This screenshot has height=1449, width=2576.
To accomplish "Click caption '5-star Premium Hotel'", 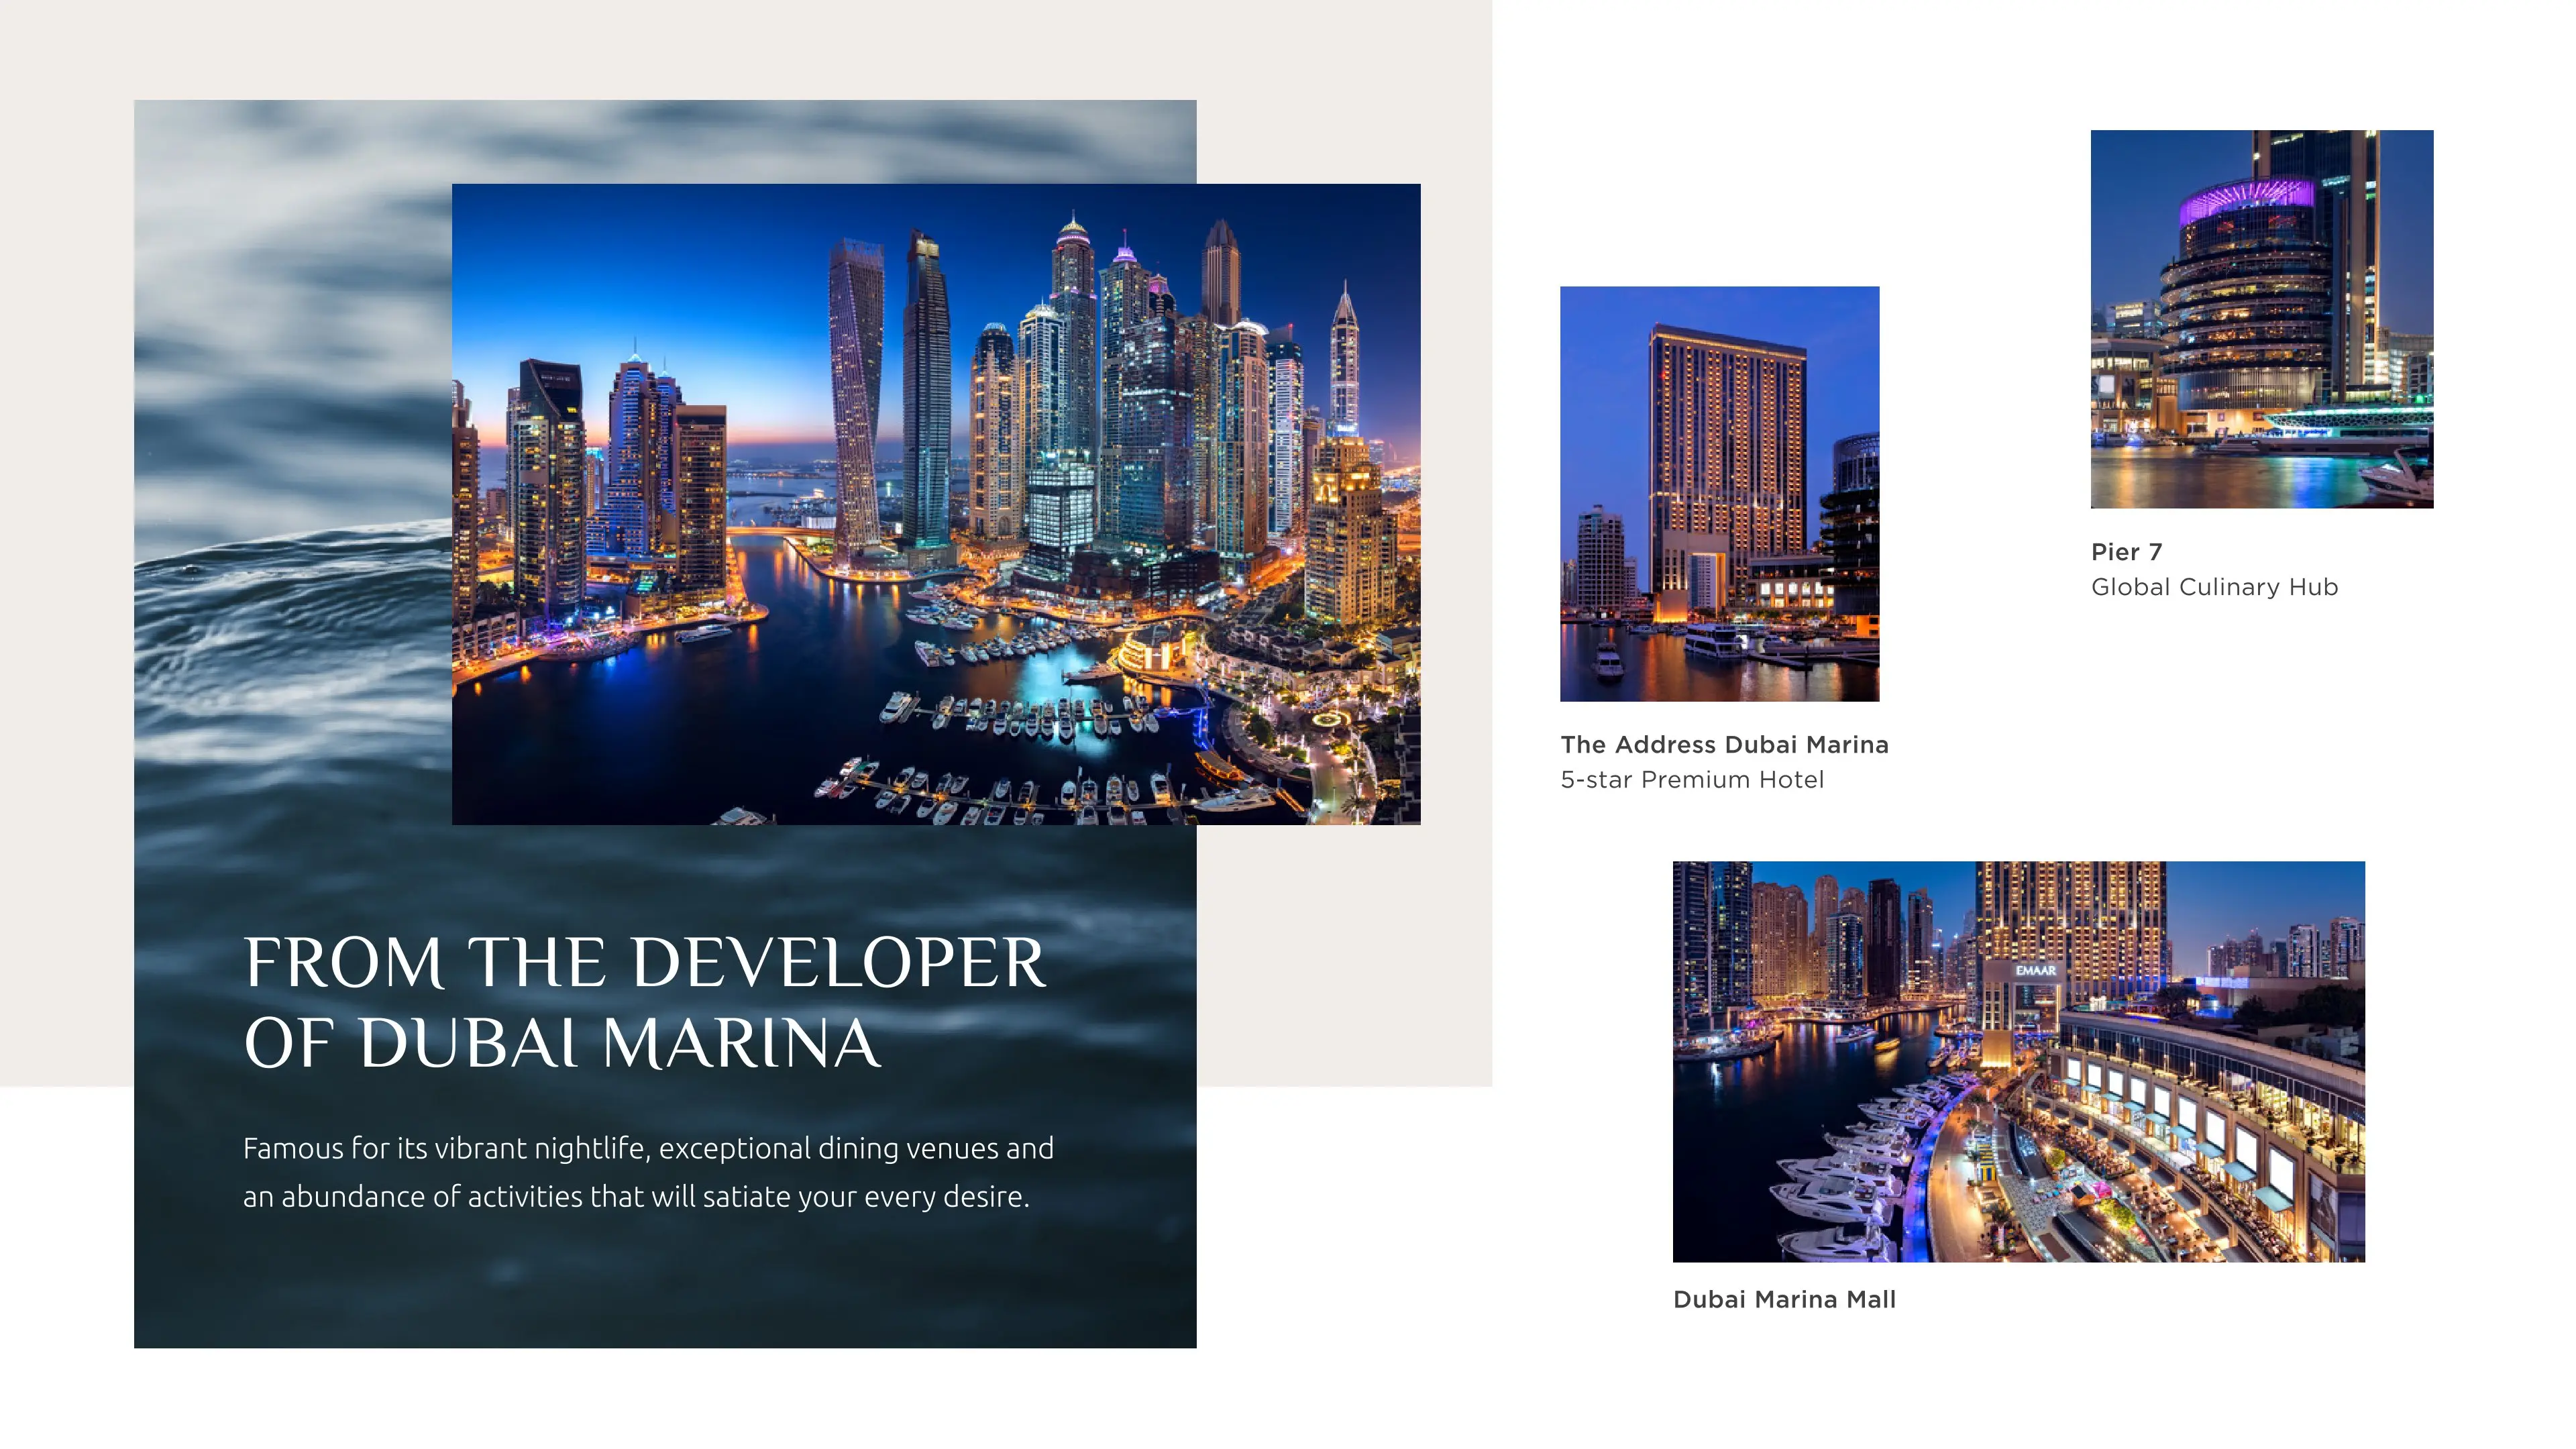I will (1692, 779).
